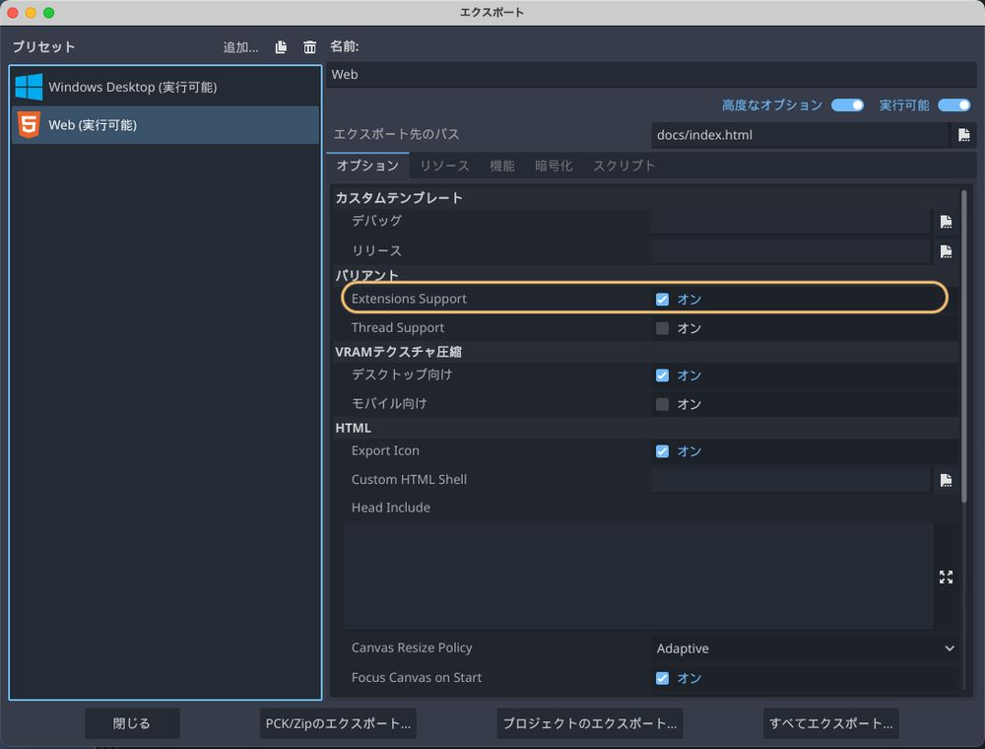Uncheck Focus Canvas on Start
The image size is (985, 749).
662,678
